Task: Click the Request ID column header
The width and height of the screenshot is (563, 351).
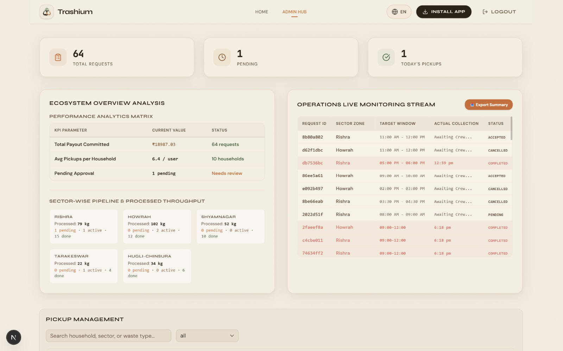Action: pyautogui.click(x=314, y=124)
